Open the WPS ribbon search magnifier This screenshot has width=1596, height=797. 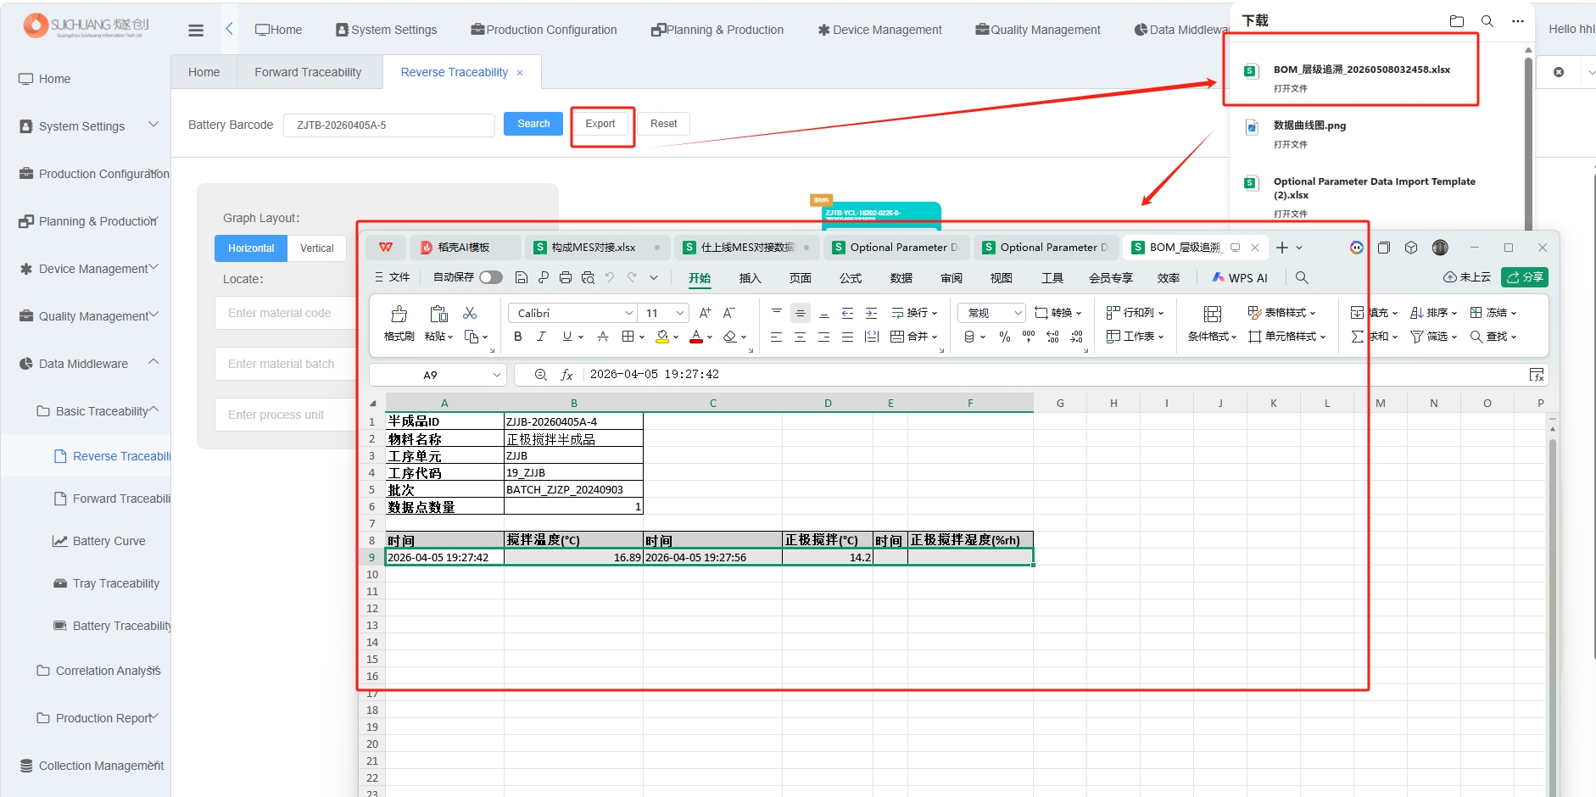(1302, 277)
